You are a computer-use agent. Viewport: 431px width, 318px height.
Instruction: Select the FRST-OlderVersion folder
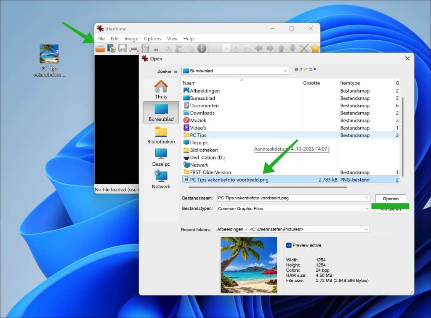(x=210, y=172)
